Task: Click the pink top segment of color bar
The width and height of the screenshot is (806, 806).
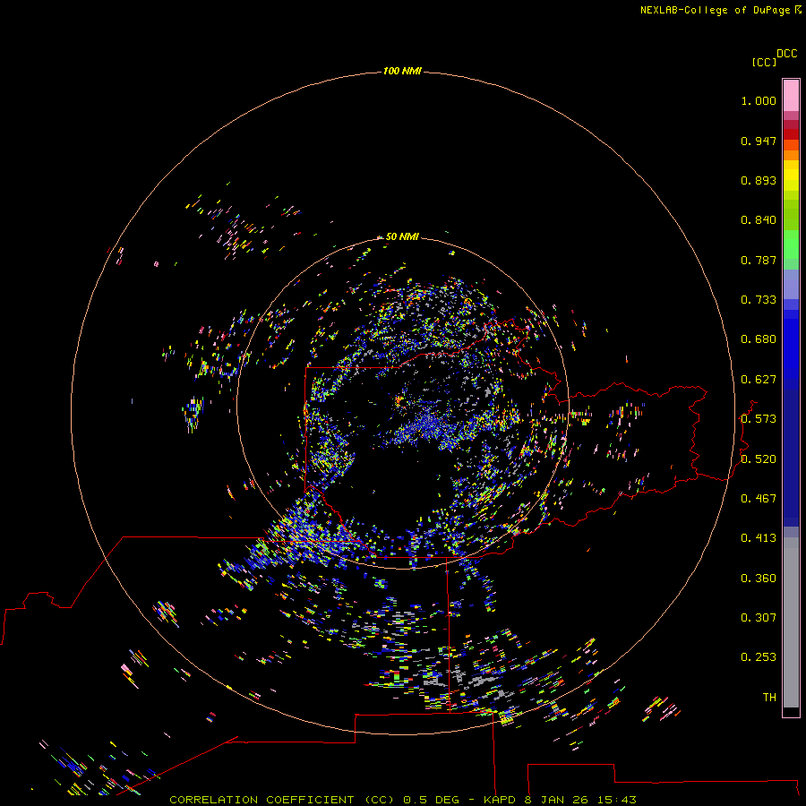Action: tap(791, 96)
